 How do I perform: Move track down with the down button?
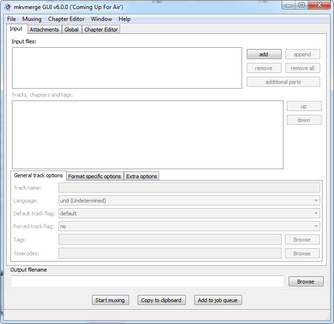point(304,120)
